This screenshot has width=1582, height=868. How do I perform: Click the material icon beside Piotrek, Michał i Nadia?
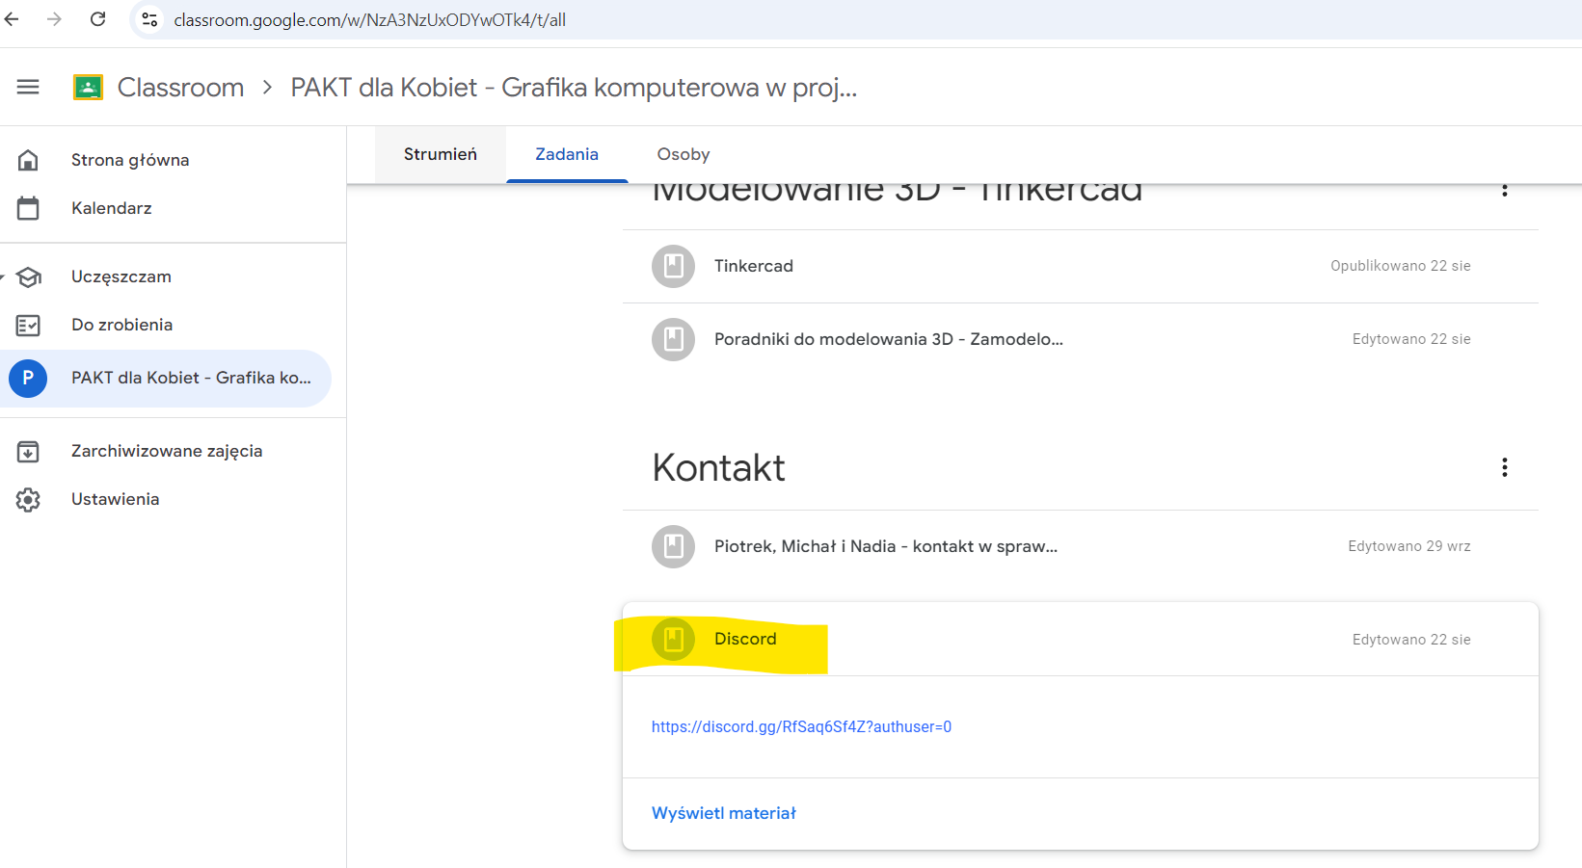click(x=673, y=546)
